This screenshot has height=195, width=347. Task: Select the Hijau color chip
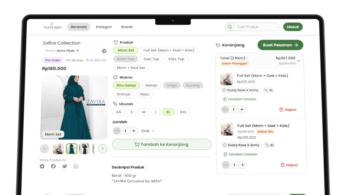pos(145,94)
